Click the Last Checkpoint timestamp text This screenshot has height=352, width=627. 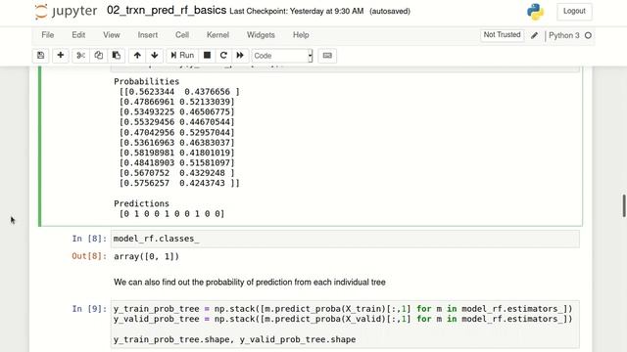point(296,11)
